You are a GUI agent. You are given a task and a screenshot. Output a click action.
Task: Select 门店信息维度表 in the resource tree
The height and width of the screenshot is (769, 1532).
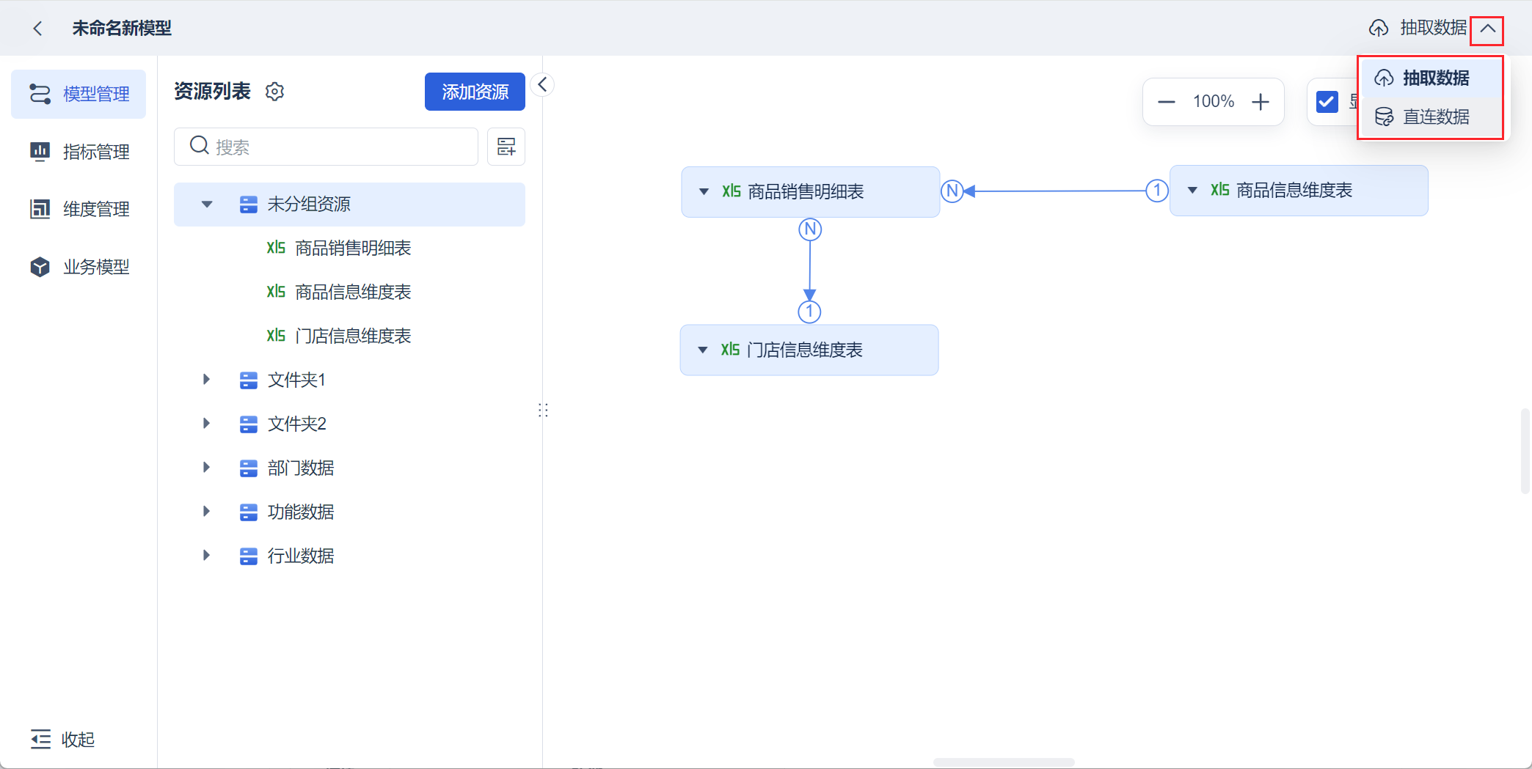pyautogui.click(x=352, y=336)
